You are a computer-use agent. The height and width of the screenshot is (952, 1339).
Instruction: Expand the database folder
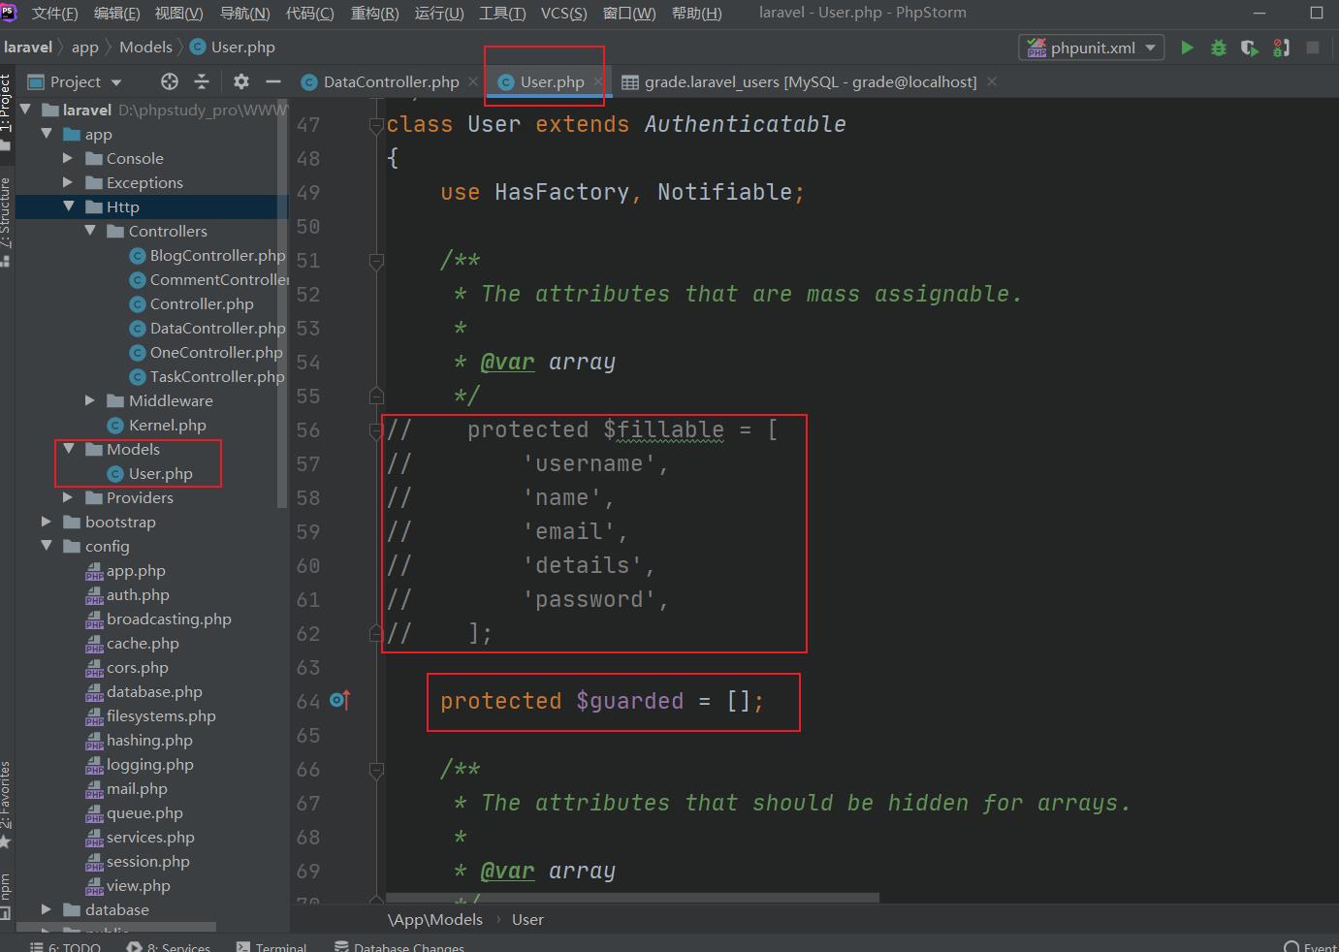(47, 909)
